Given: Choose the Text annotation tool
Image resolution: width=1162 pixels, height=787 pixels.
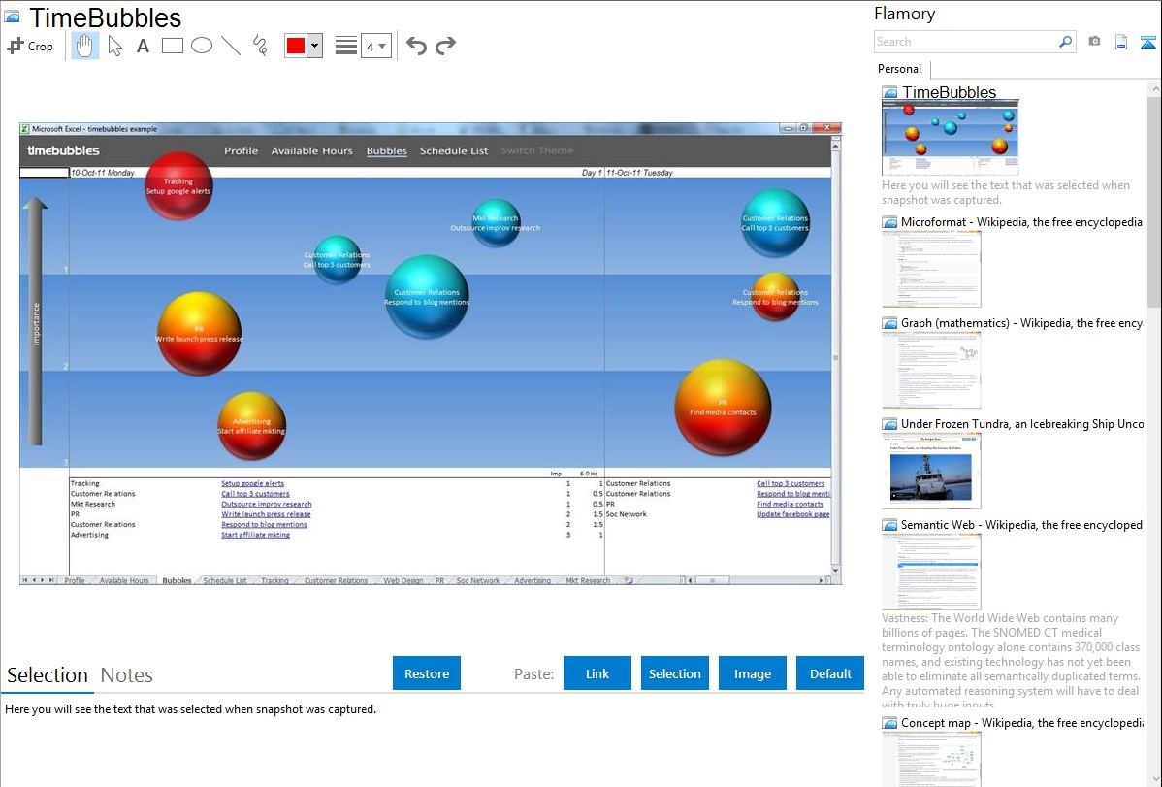Looking at the screenshot, I should 143,46.
